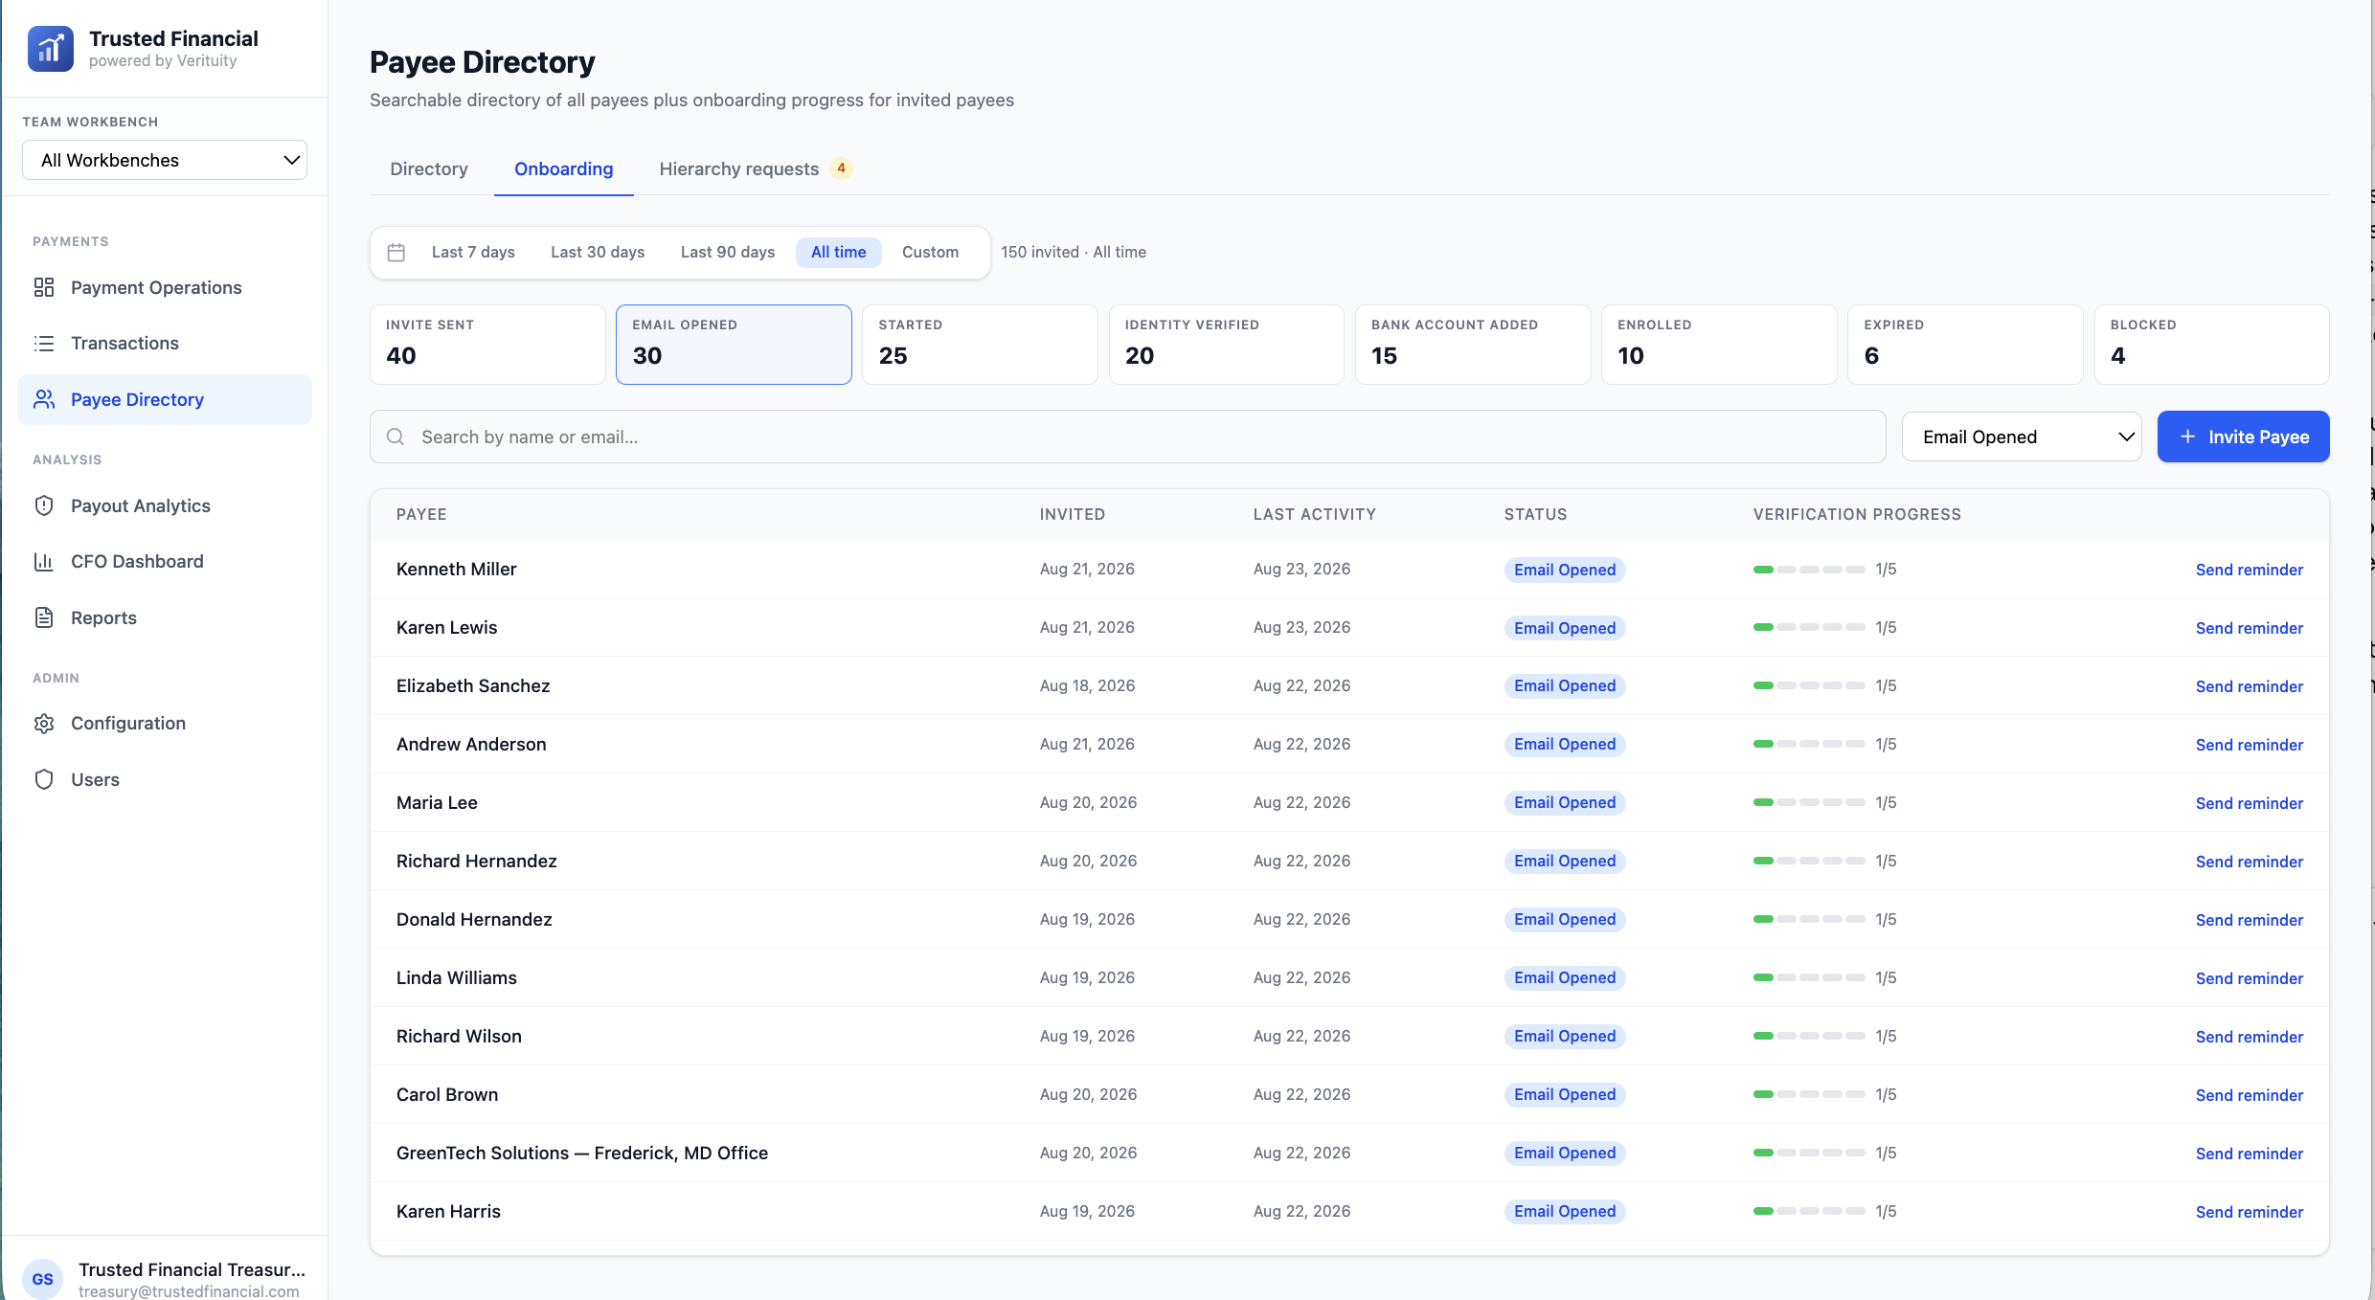Send reminder to Karen Lewis

pos(2250,628)
